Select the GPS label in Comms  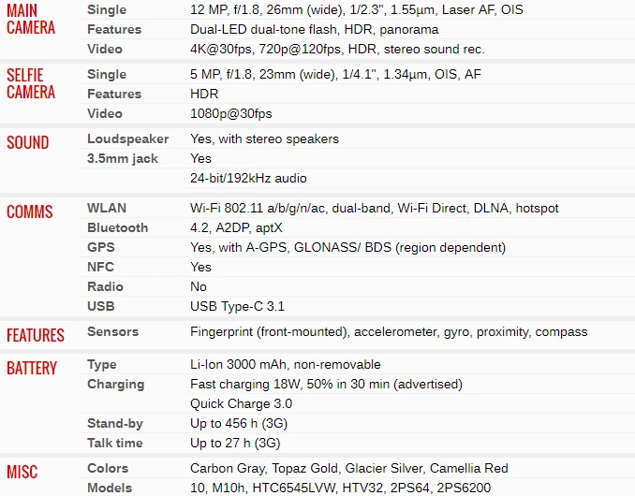tap(101, 247)
